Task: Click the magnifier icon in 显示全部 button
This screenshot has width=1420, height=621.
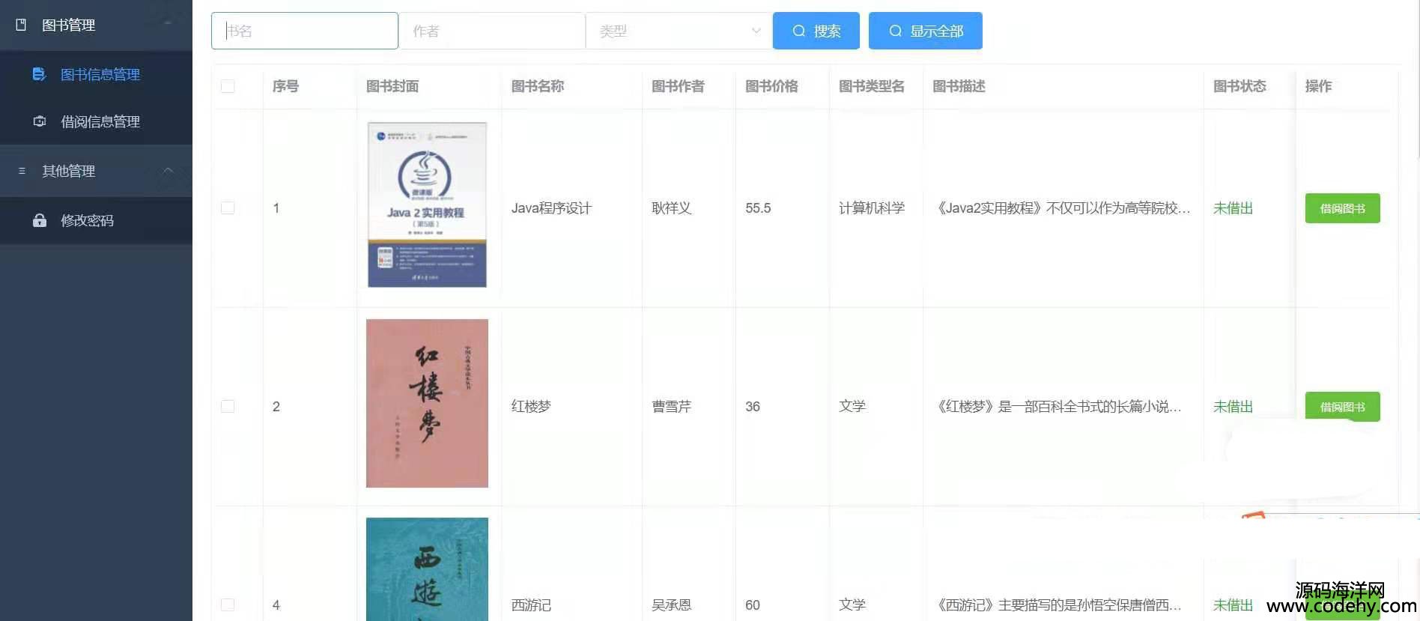Action: [x=895, y=31]
